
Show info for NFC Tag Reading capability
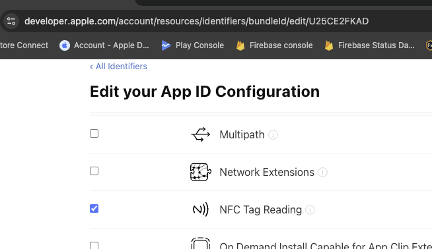click(x=310, y=210)
